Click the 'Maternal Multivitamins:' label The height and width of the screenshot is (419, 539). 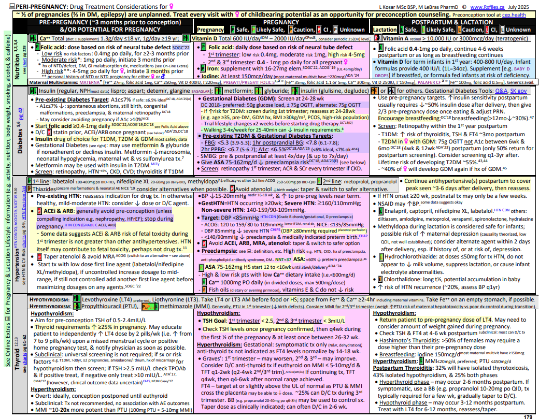(x=54, y=82)
